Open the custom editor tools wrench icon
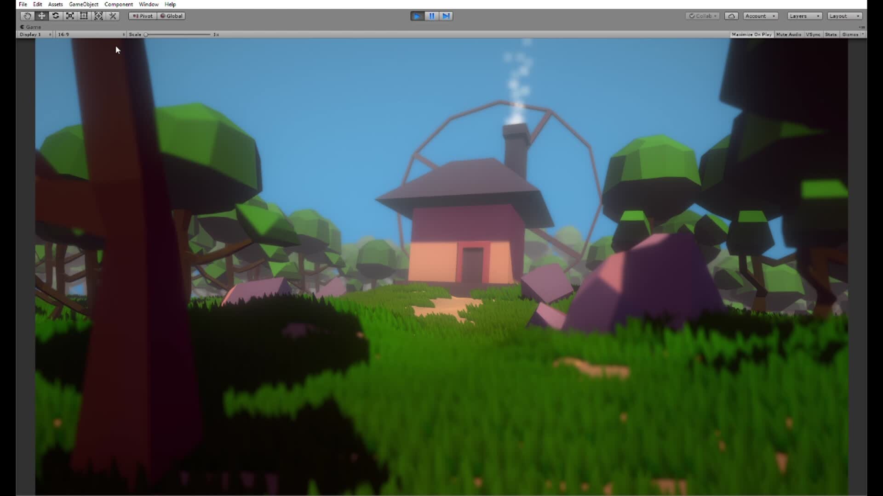The width and height of the screenshot is (883, 496). (113, 16)
